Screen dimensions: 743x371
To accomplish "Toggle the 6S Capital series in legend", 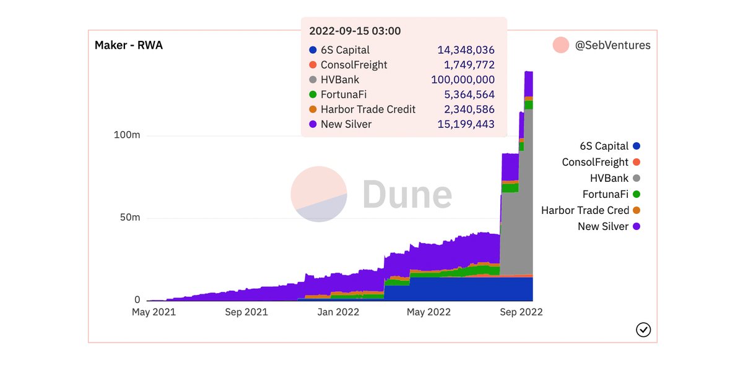I will coord(610,146).
